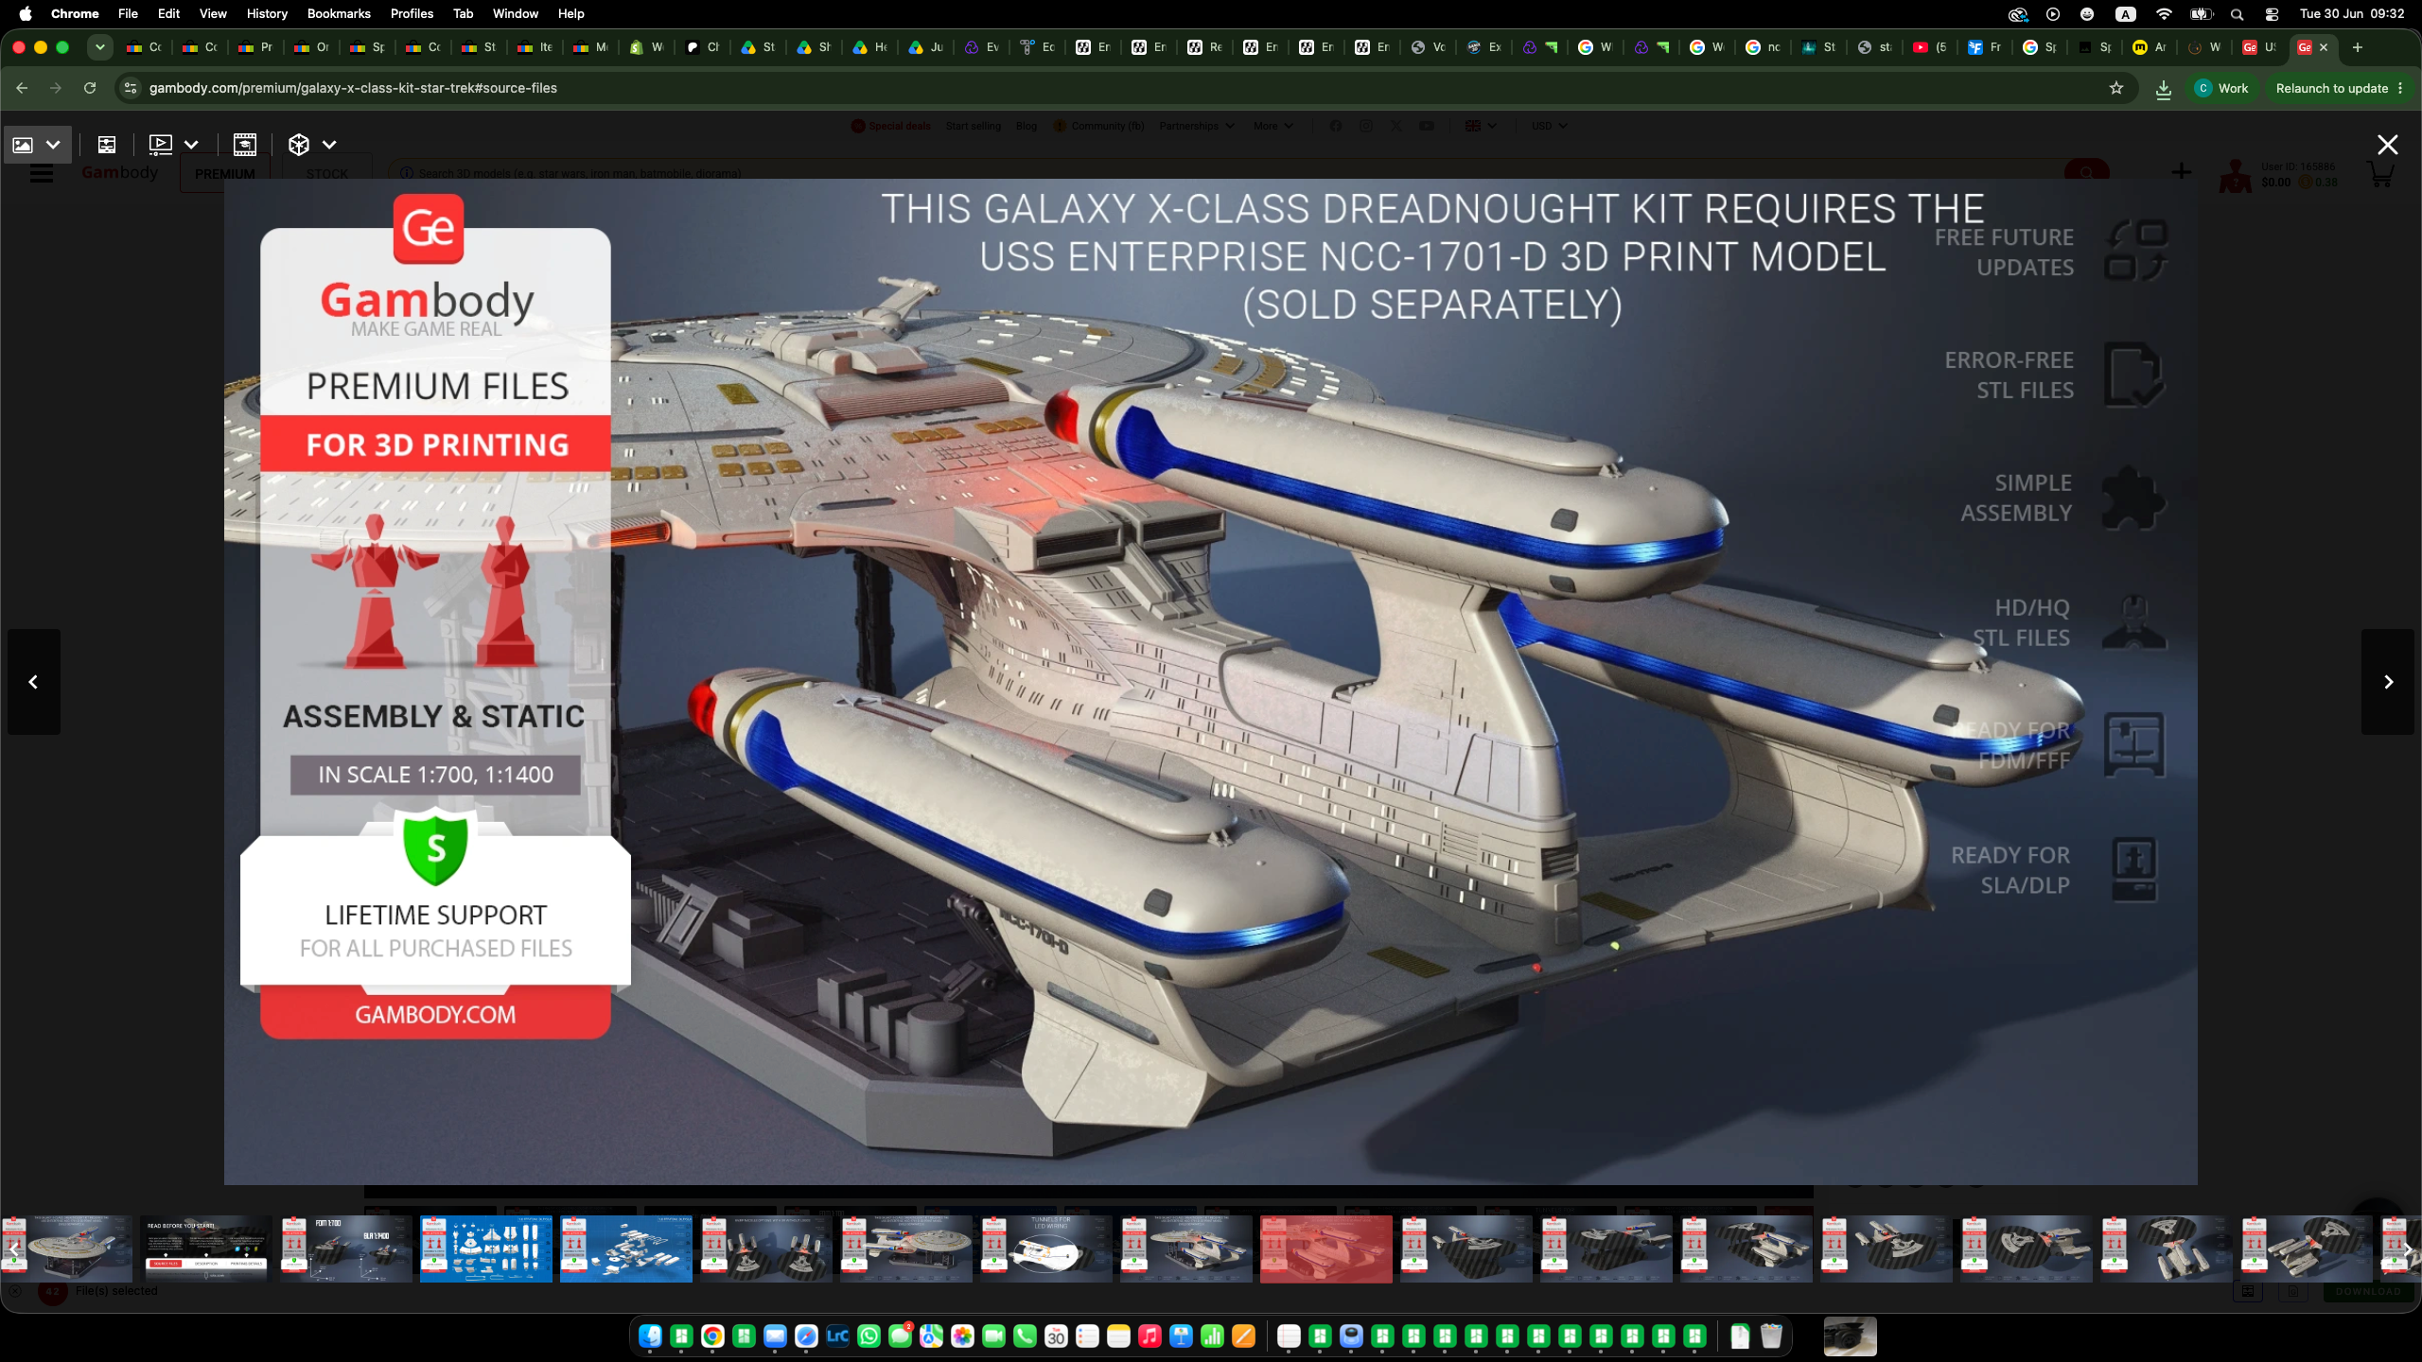Screen dimensions: 2422x1362
Task: Open the Work profile button
Action: click(x=2221, y=88)
